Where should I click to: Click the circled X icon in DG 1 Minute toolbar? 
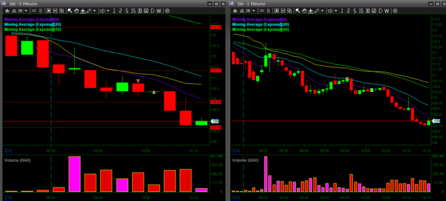pos(395,11)
